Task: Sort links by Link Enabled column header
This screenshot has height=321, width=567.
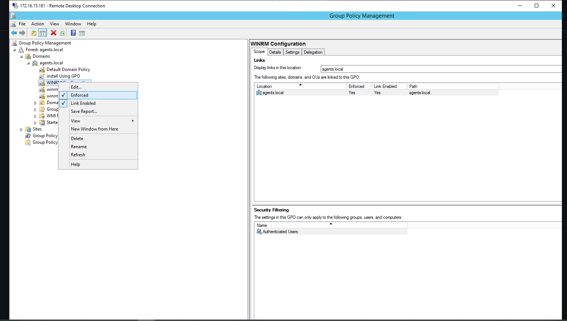Action: 389,86
